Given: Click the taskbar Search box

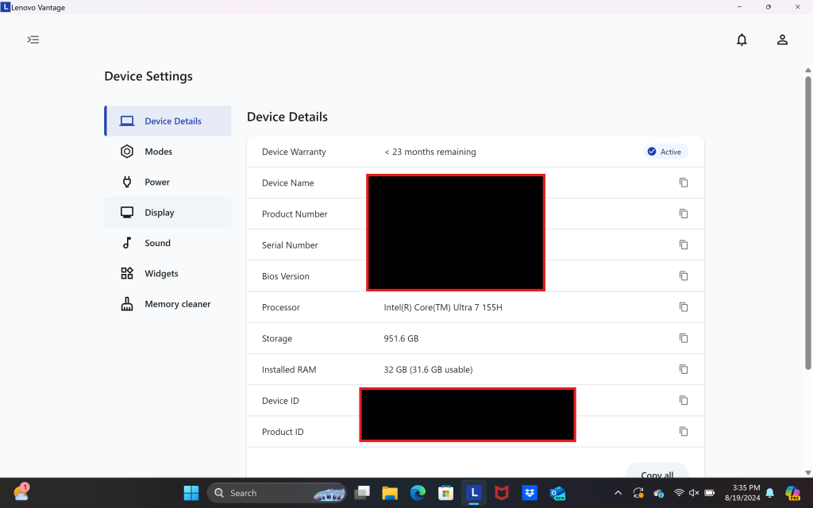Looking at the screenshot, I should 277,493.
